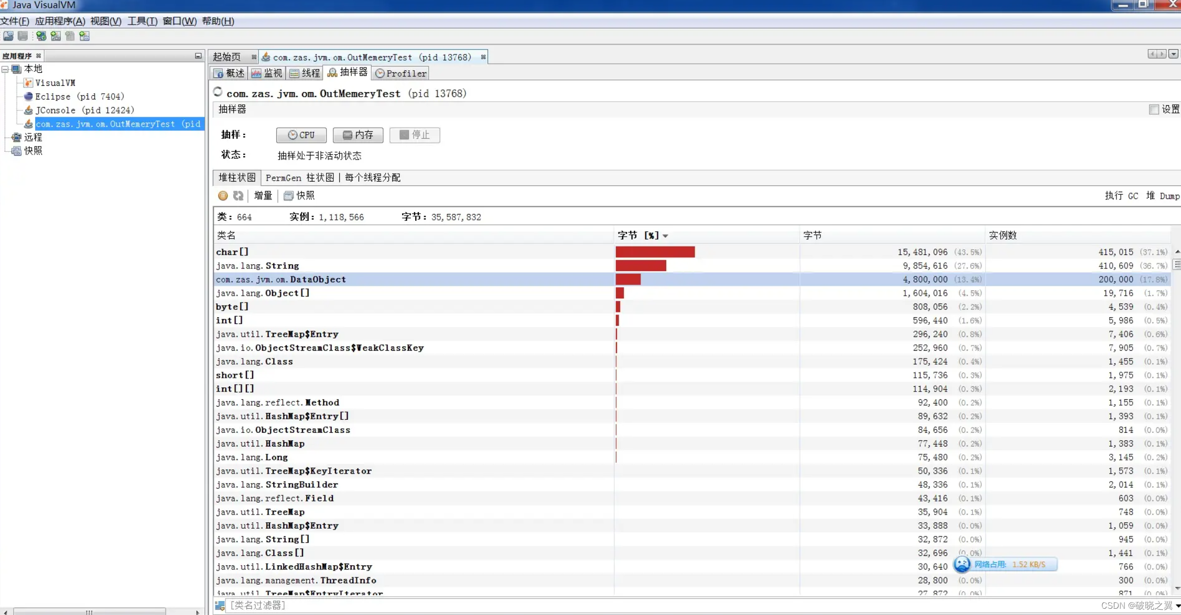Minimize the Applications side panel
This screenshot has width=1181, height=615.
coord(198,55)
